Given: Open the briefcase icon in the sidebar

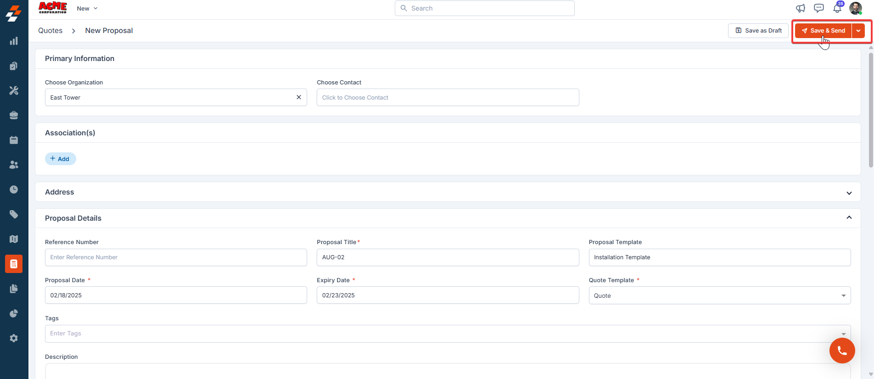Looking at the screenshot, I should point(14,115).
